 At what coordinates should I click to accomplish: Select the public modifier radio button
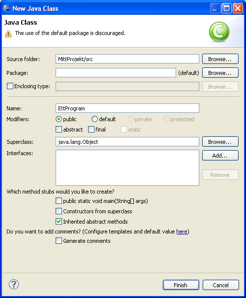click(59, 119)
